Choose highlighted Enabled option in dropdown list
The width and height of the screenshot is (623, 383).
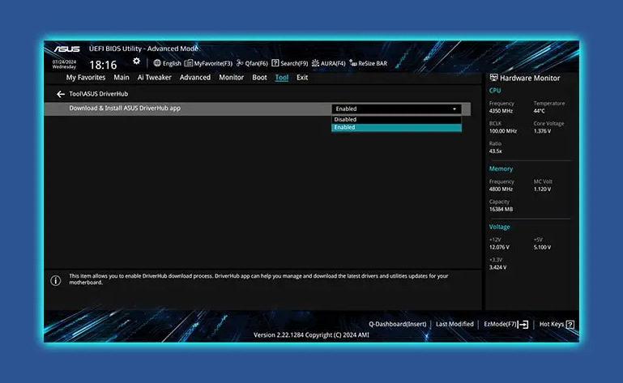pyautogui.click(x=396, y=128)
